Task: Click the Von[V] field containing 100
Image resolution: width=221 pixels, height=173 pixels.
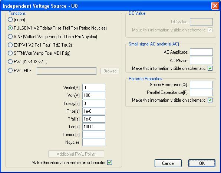Action: coord(94,95)
